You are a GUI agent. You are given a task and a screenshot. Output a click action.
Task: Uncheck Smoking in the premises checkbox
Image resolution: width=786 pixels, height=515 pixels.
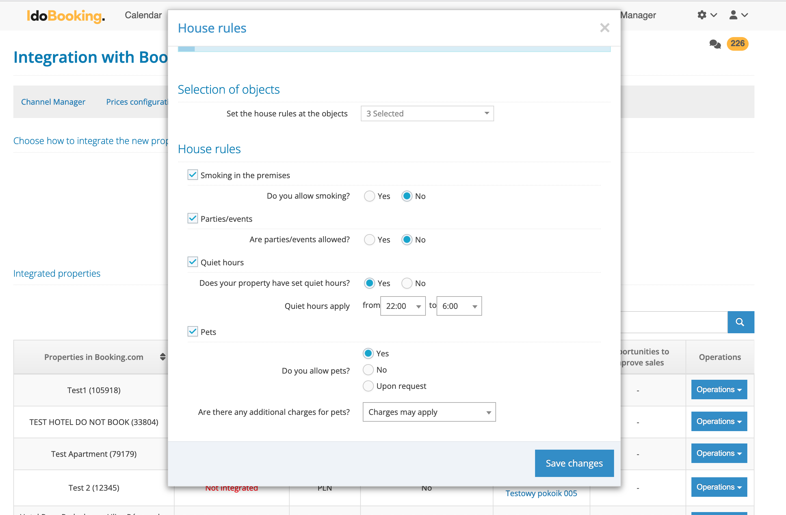click(x=192, y=175)
